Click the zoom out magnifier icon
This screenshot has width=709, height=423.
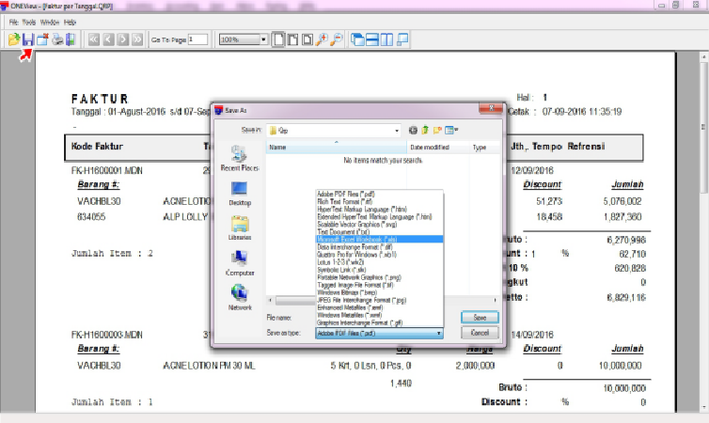point(336,39)
